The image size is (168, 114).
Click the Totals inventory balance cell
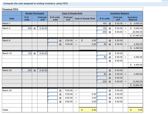point(135,110)
